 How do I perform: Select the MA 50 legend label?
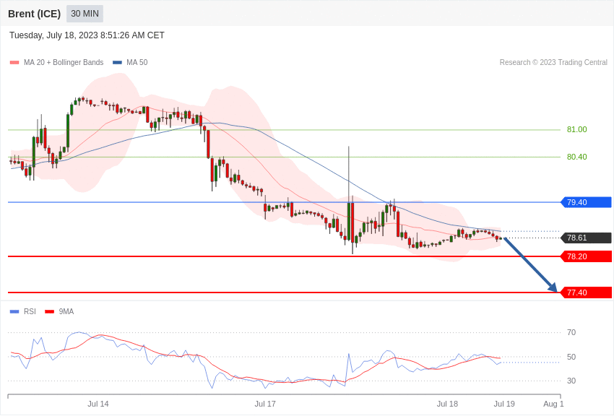137,62
